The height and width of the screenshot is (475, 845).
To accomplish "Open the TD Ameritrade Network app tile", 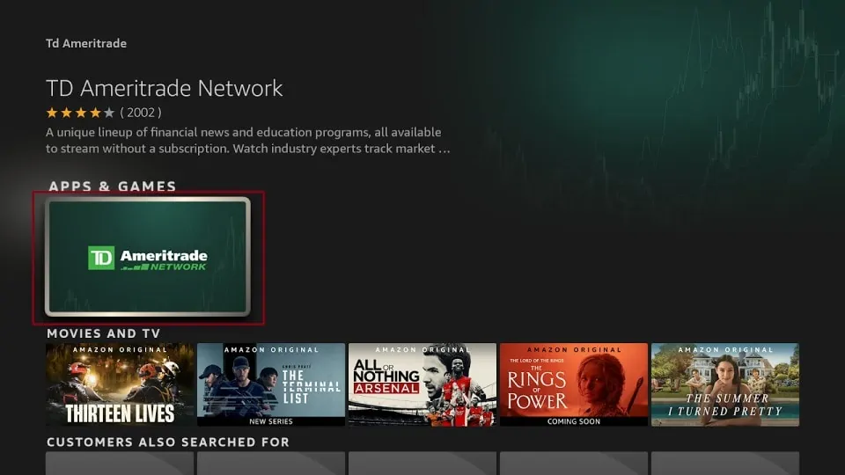I will (x=148, y=257).
